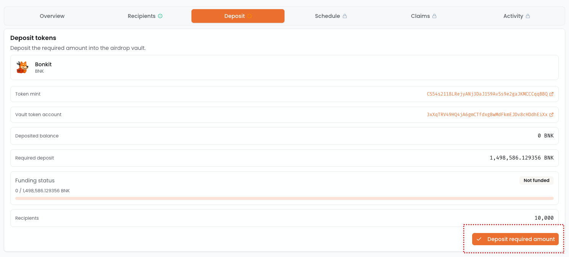
Task: Click the orange status icon on Deposit tab
Action: coord(249,16)
